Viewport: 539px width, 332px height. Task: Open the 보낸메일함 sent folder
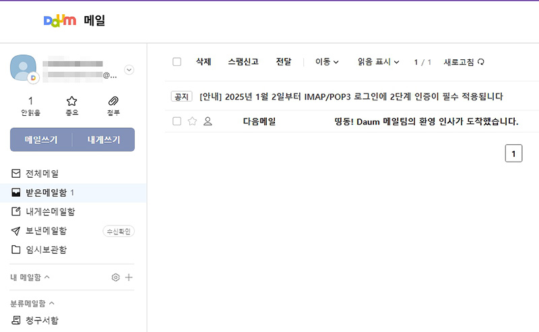pyautogui.click(x=46, y=230)
